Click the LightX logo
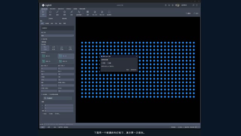This screenshot has height=136, width=241. click(x=47, y=5)
